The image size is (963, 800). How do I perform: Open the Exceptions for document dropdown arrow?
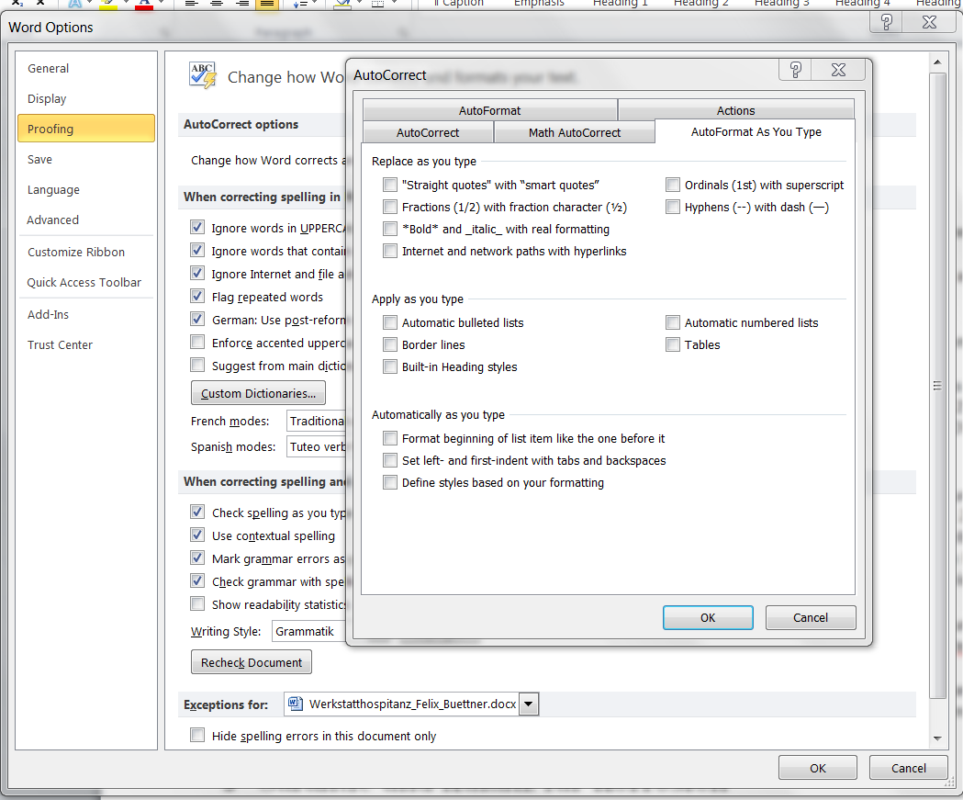529,704
